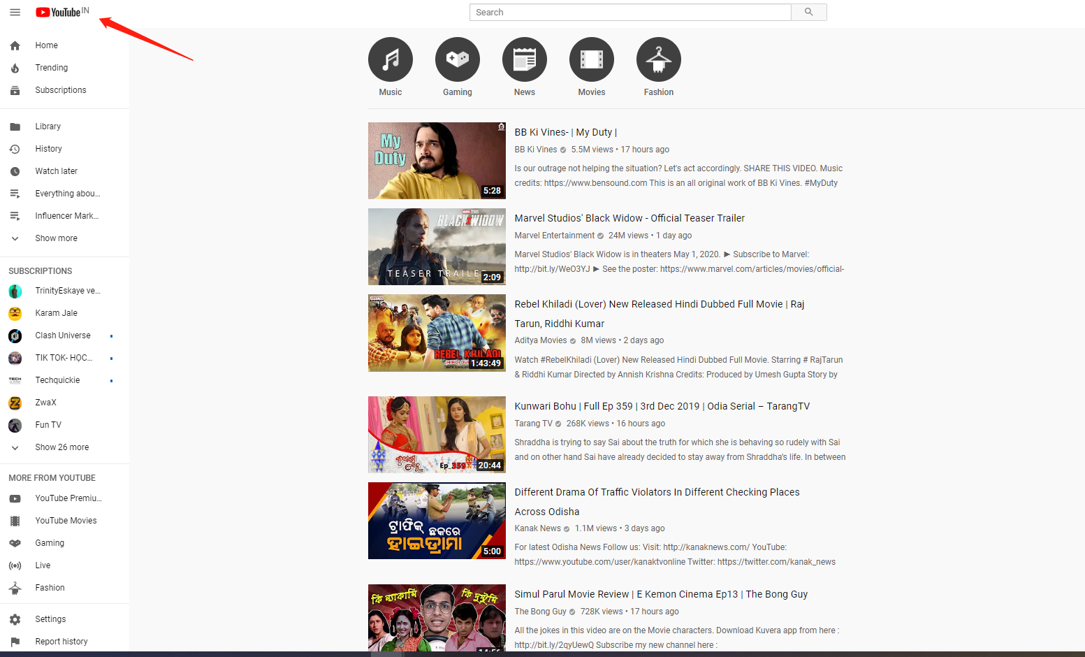1085x657 pixels.
Task: Open the Gaming category circle icon
Action: click(x=458, y=59)
